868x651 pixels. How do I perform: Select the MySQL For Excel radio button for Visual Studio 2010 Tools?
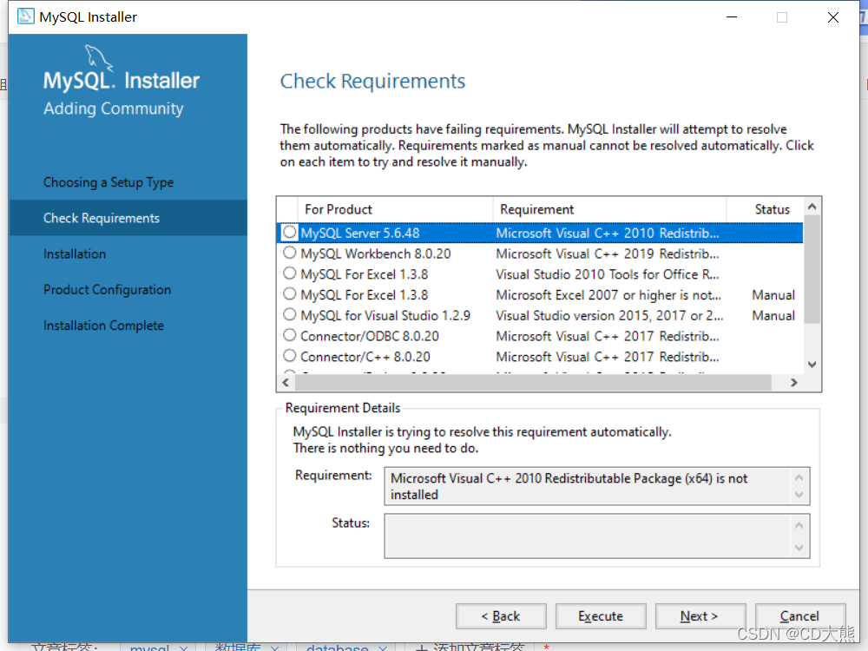pos(290,273)
